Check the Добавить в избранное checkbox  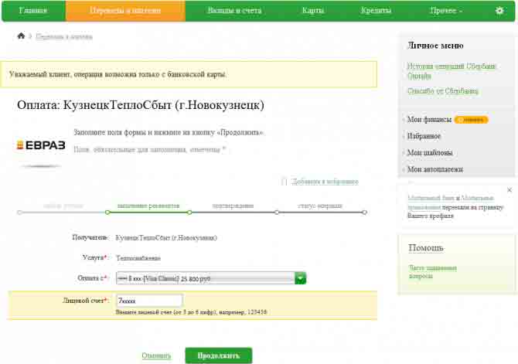tap(284, 182)
